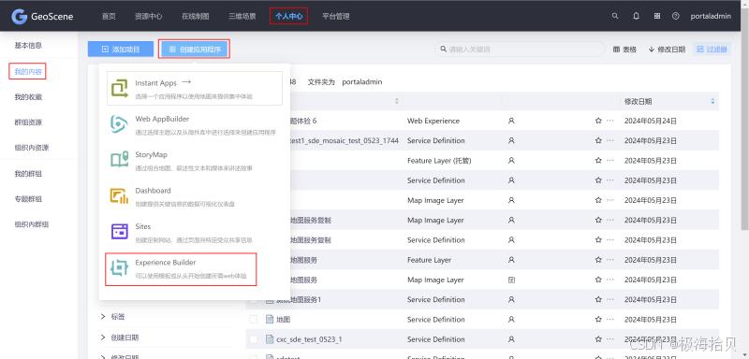Star the cxc_sde_test_0523_1 item
The image size is (749, 359).
(x=598, y=339)
